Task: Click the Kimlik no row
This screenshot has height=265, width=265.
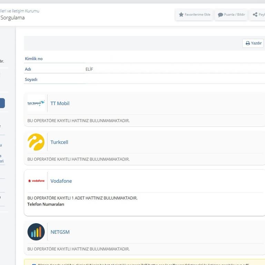Action: pos(34,59)
